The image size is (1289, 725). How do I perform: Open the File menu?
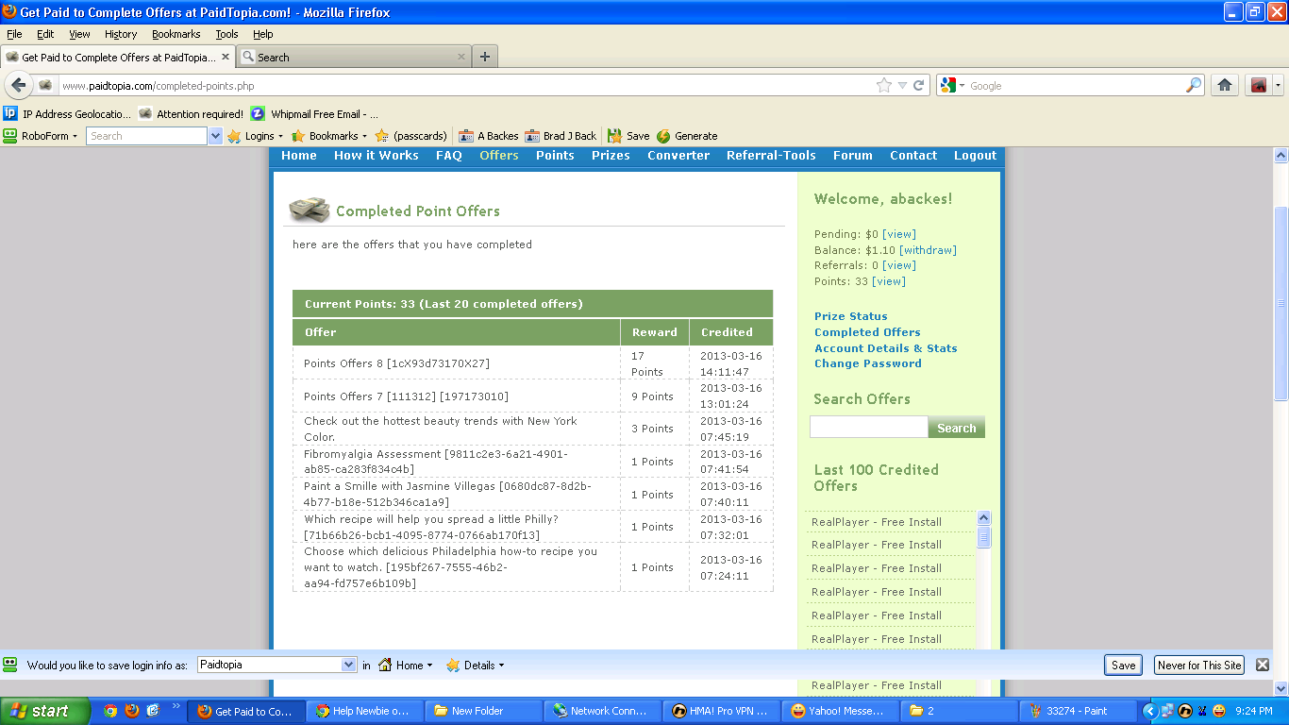(14, 34)
